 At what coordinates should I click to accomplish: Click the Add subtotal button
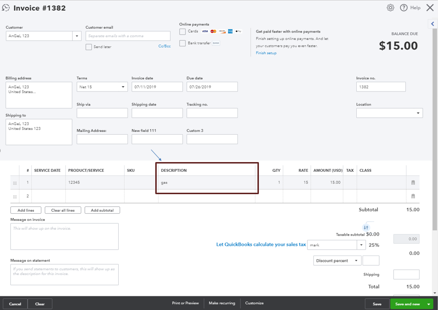point(102,210)
